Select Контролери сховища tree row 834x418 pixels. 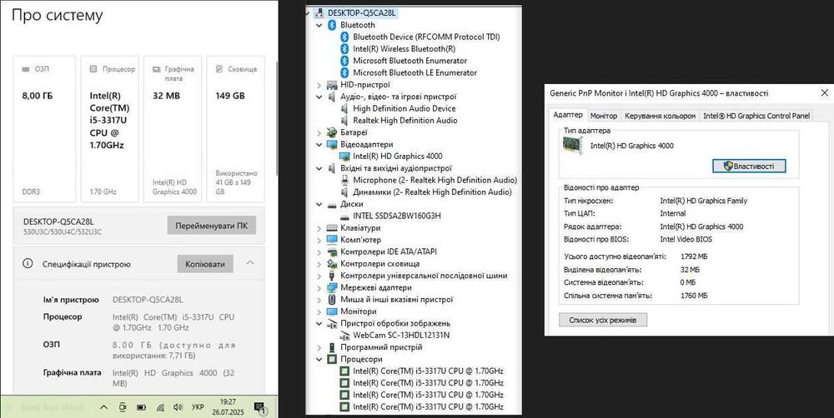pyautogui.click(x=379, y=264)
